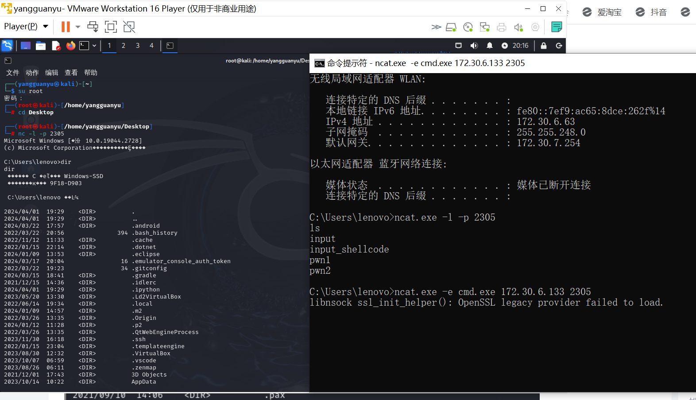Click the 20:16 clock in Kali panel
This screenshot has width=696, height=400.
[x=521, y=46]
